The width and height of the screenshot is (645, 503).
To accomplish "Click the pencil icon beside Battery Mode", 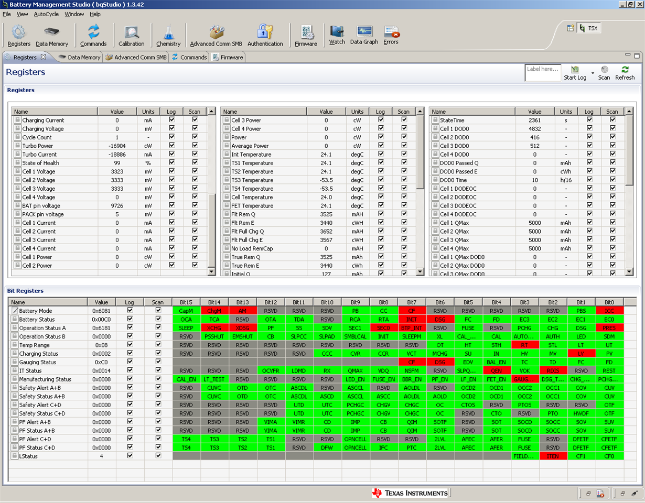I will pyautogui.click(x=15, y=311).
